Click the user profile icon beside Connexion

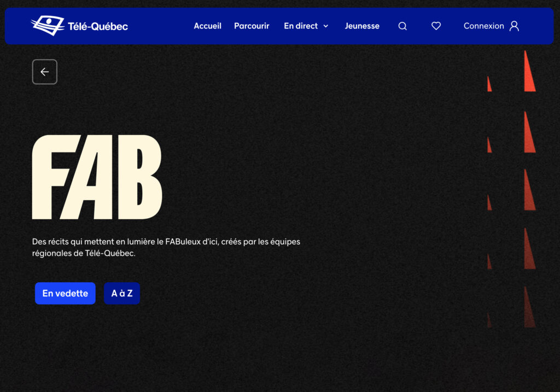(514, 26)
